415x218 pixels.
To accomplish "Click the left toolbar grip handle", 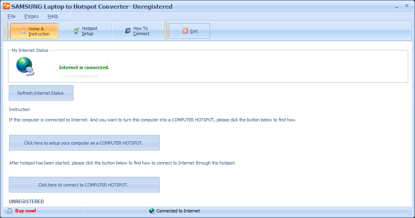I will pyautogui.click(x=7, y=31).
